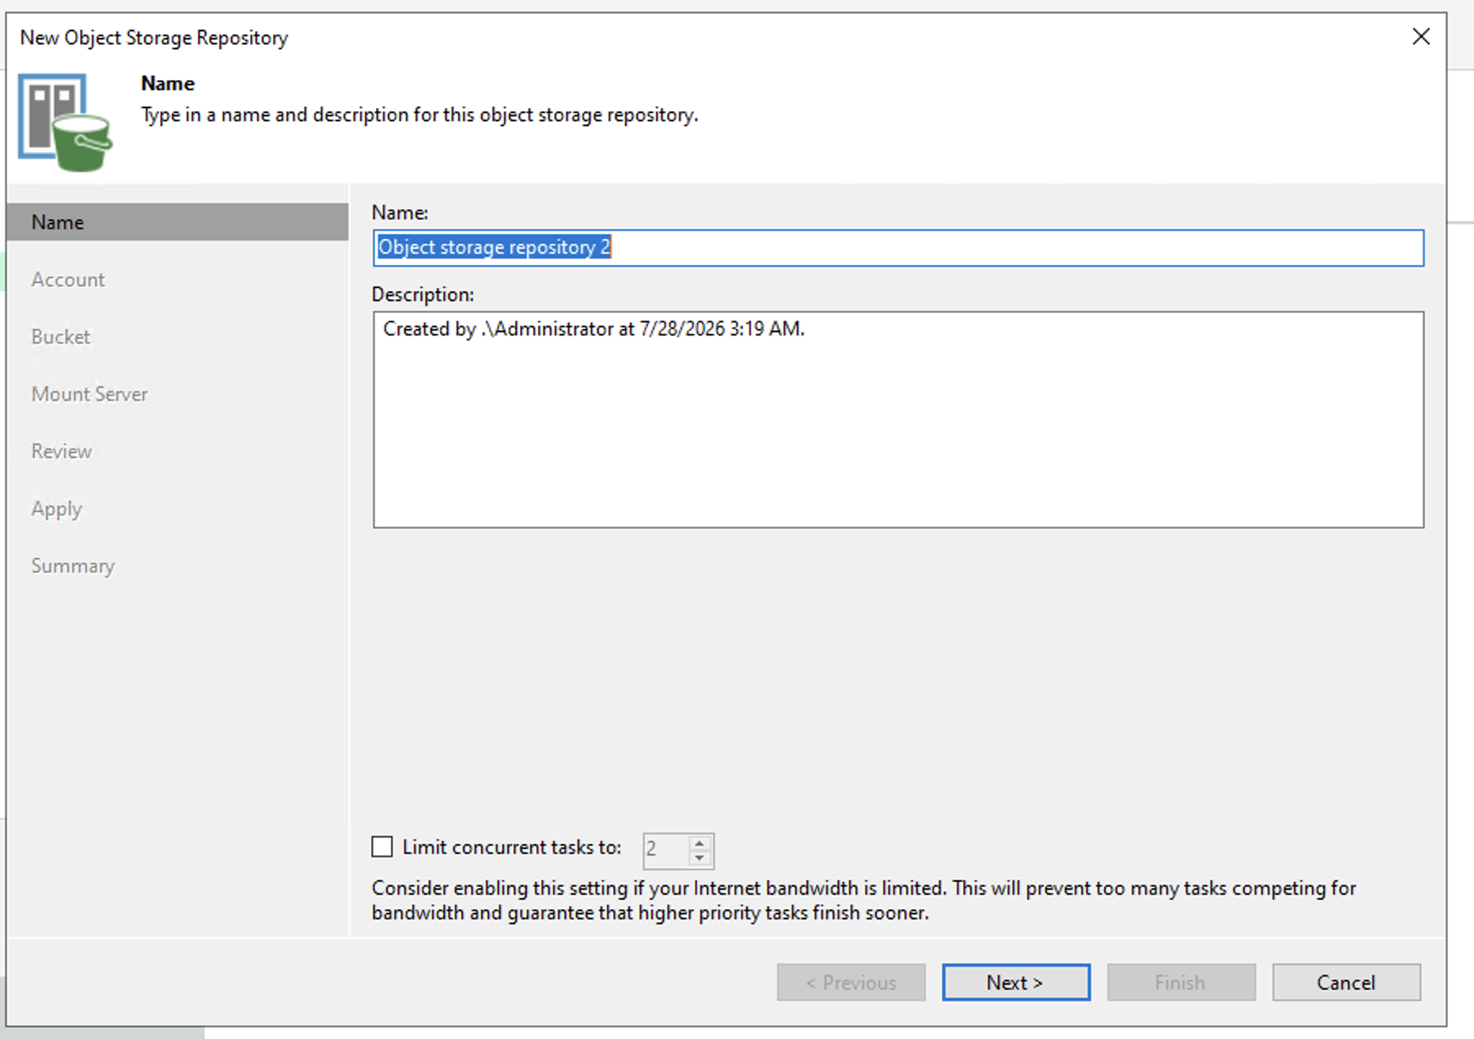Close the New Object Storage Repository dialog
This screenshot has width=1474, height=1039.
(x=1421, y=37)
